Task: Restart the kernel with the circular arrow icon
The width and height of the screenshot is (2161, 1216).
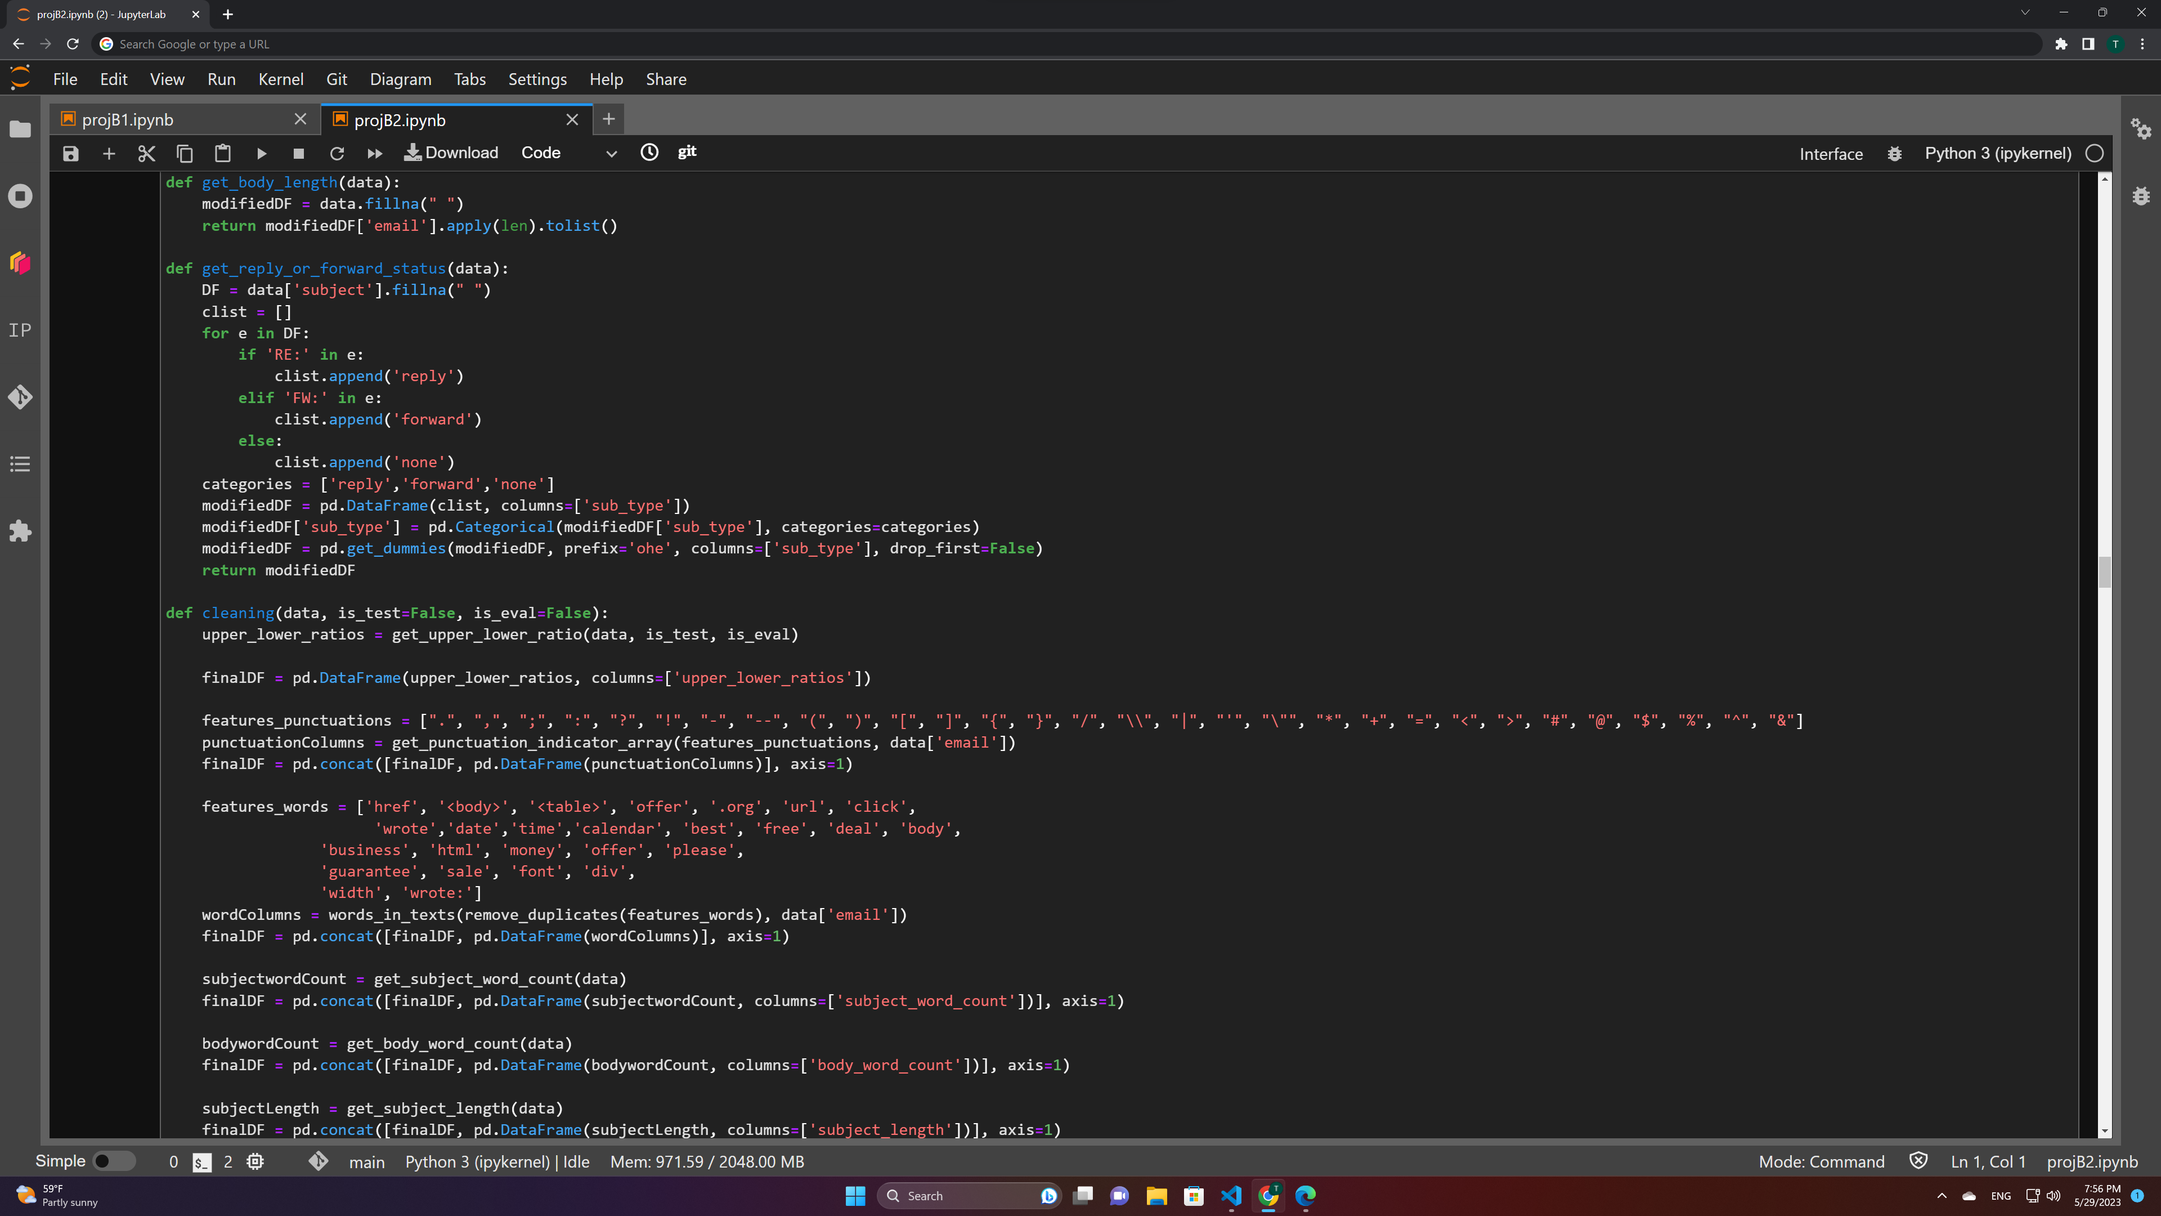Action: pos(337,154)
